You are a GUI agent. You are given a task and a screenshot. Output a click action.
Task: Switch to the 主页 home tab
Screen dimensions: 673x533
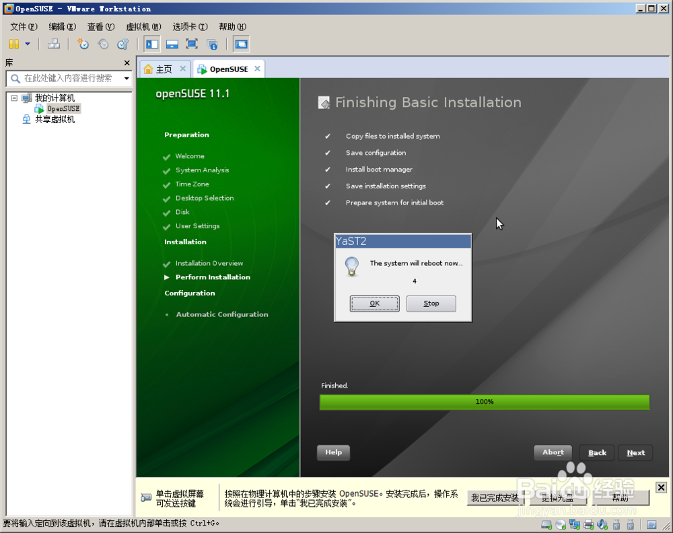[164, 69]
